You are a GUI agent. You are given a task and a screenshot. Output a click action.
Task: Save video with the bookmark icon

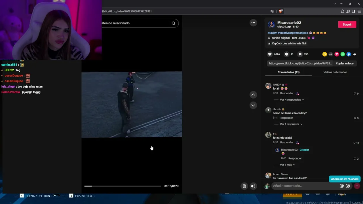pyautogui.click(x=300, y=54)
